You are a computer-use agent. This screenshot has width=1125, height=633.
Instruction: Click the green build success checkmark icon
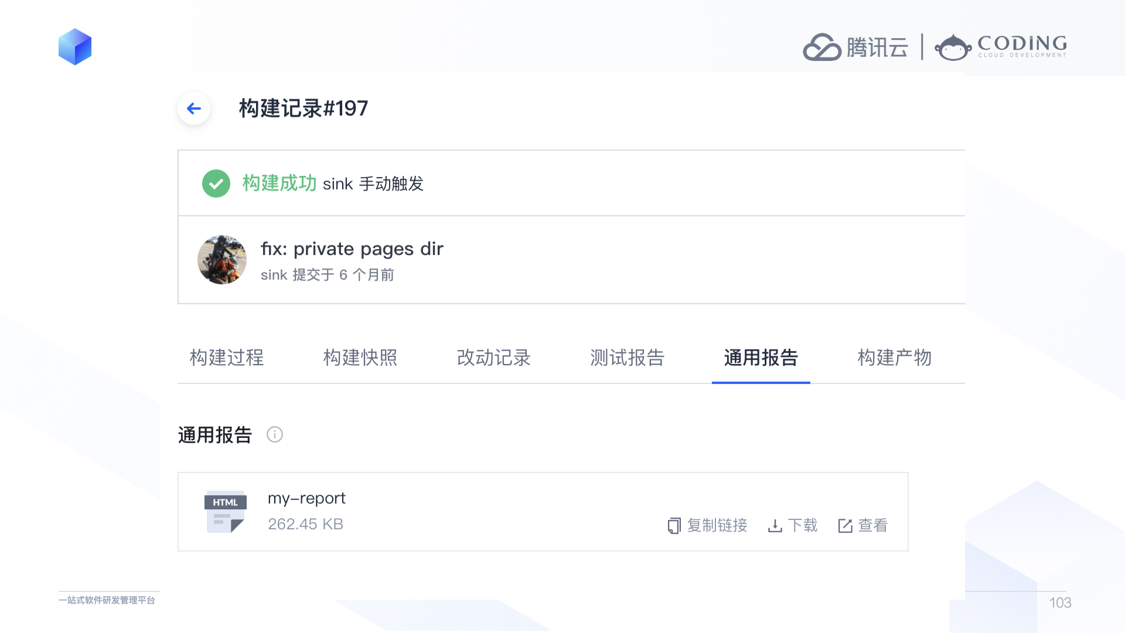tap(216, 183)
